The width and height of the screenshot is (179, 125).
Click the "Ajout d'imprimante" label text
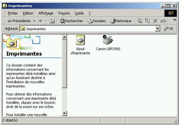(80, 51)
